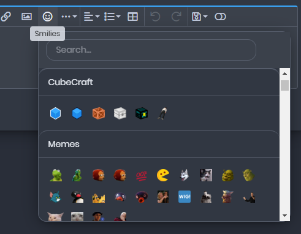This screenshot has height=234, width=301.
Task: Open the save draft dropdown
Action: point(200,17)
